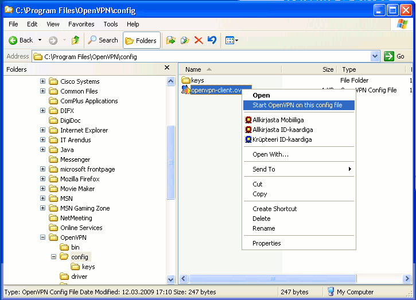Click the blue Undo arrow icon

pos(212,40)
